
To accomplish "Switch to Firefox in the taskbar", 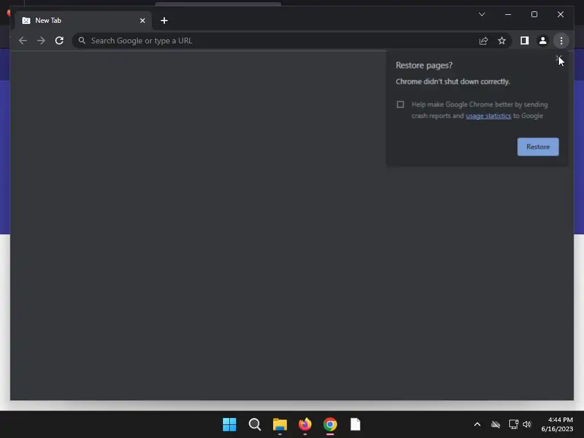I will 305,424.
